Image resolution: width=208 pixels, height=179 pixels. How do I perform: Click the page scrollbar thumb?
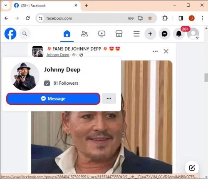point(206,78)
